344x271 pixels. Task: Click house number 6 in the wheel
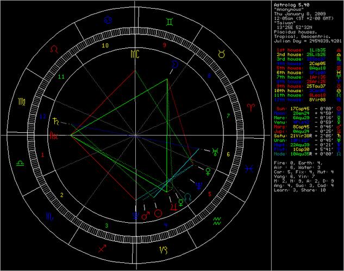[x=228, y=154]
